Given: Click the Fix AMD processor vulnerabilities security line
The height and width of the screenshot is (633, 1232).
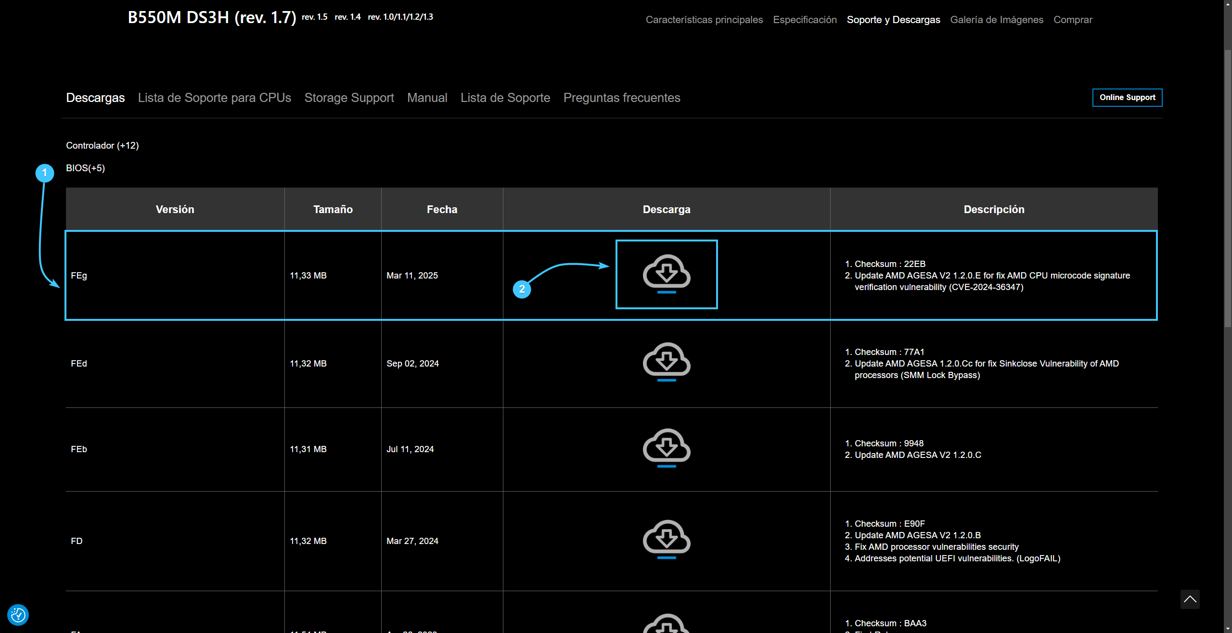Looking at the screenshot, I should click(937, 547).
